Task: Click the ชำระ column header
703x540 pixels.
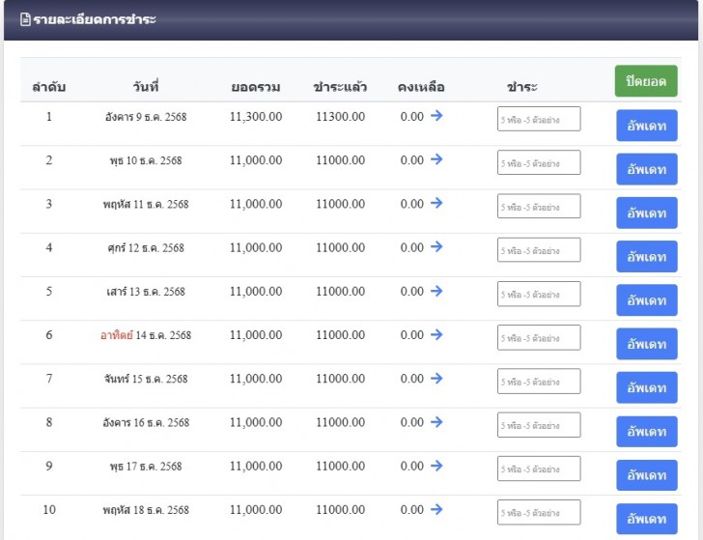Action: [x=521, y=86]
